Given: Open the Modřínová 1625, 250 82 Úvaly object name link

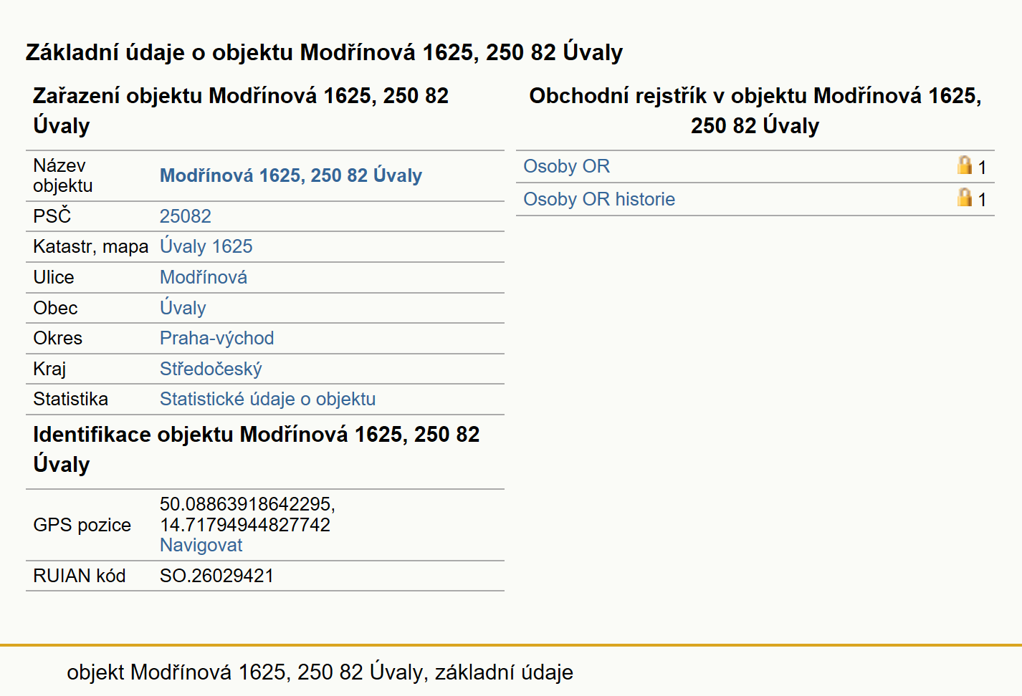Looking at the screenshot, I should (x=291, y=175).
